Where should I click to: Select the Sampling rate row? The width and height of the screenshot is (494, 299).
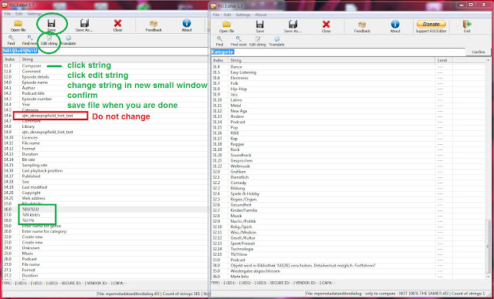[105, 165]
